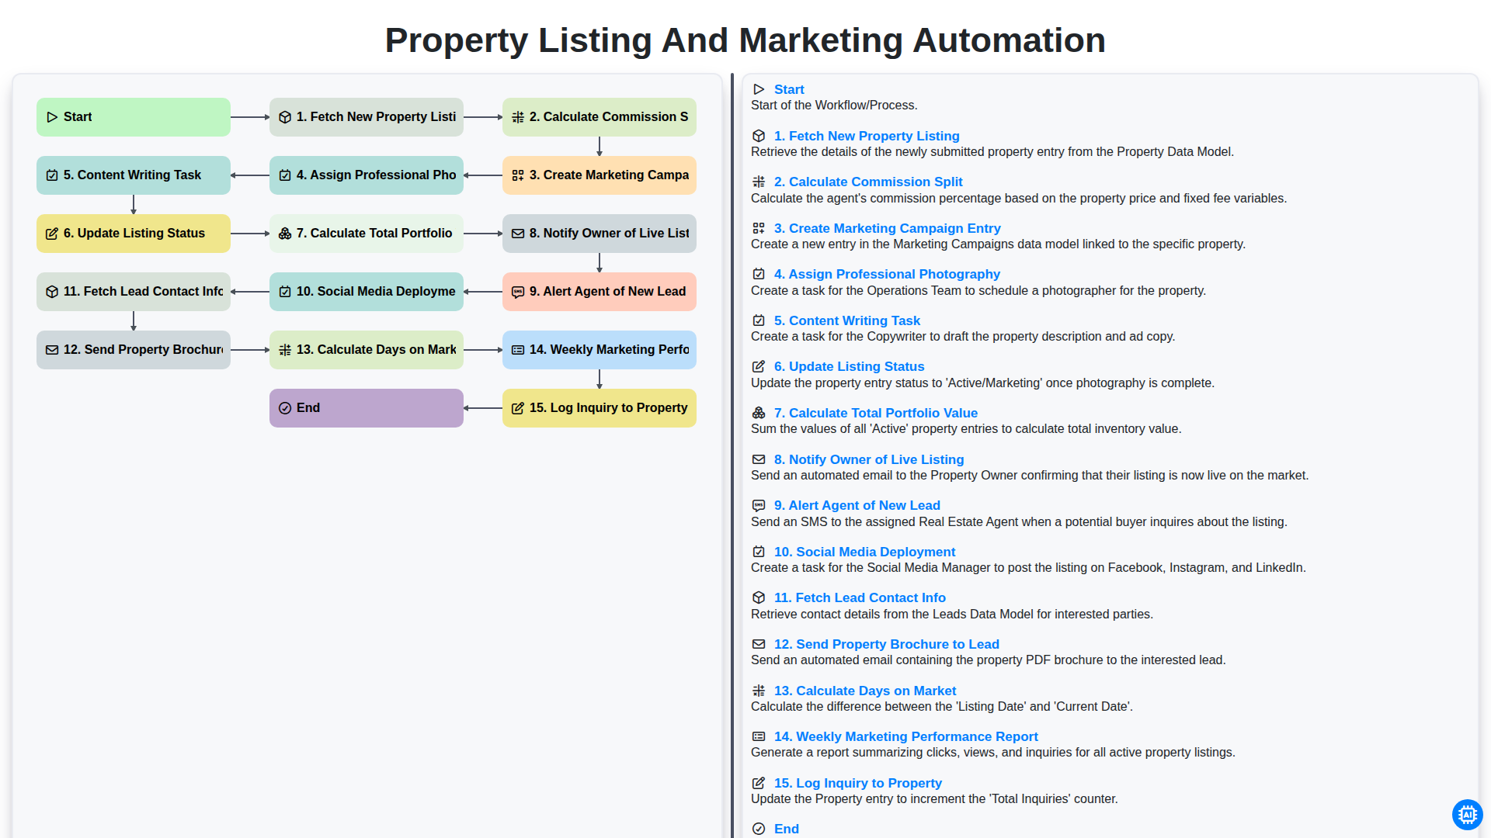Image resolution: width=1491 pixels, height=838 pixels.
Task: Click the play icon beside Start in list
Action: point(759,89)
